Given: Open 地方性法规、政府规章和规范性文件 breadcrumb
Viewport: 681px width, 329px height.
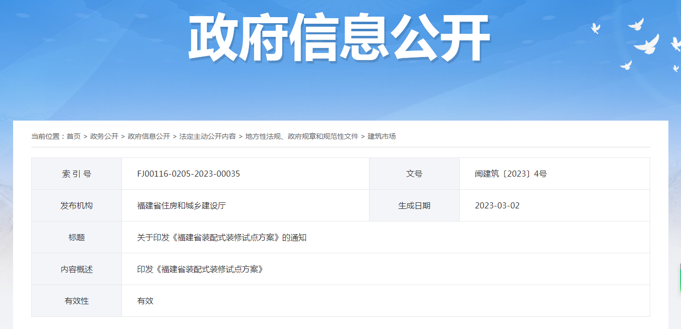Looking at the screenshot, I should (x=302, y=136).
